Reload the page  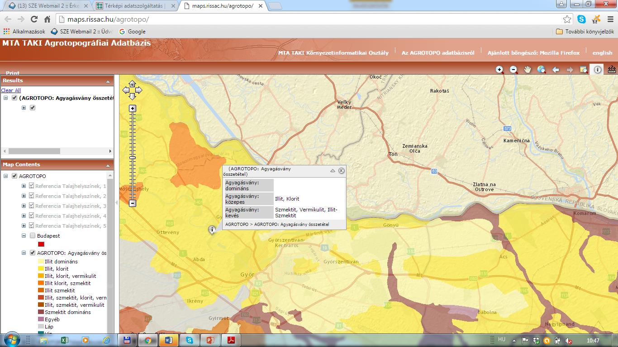tap(34, 19)
